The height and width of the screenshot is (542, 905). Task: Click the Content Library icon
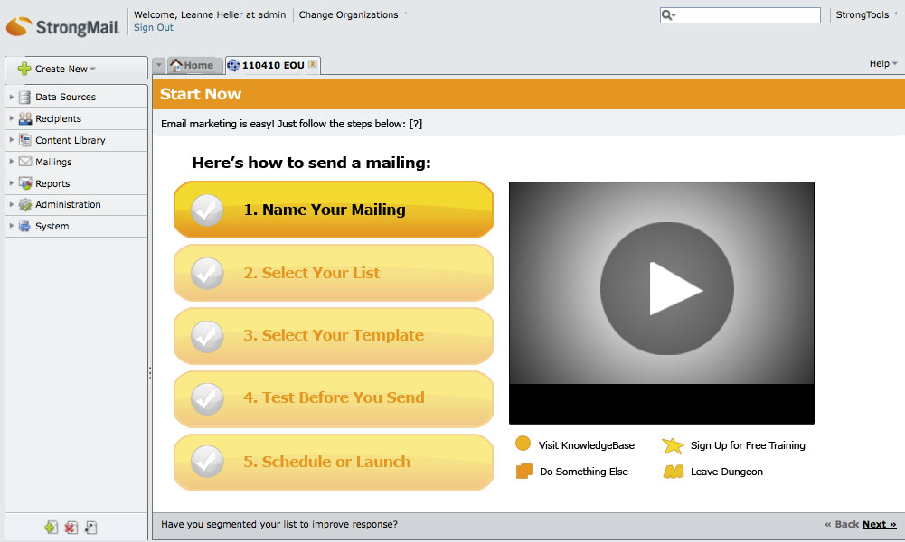point(24,140)
